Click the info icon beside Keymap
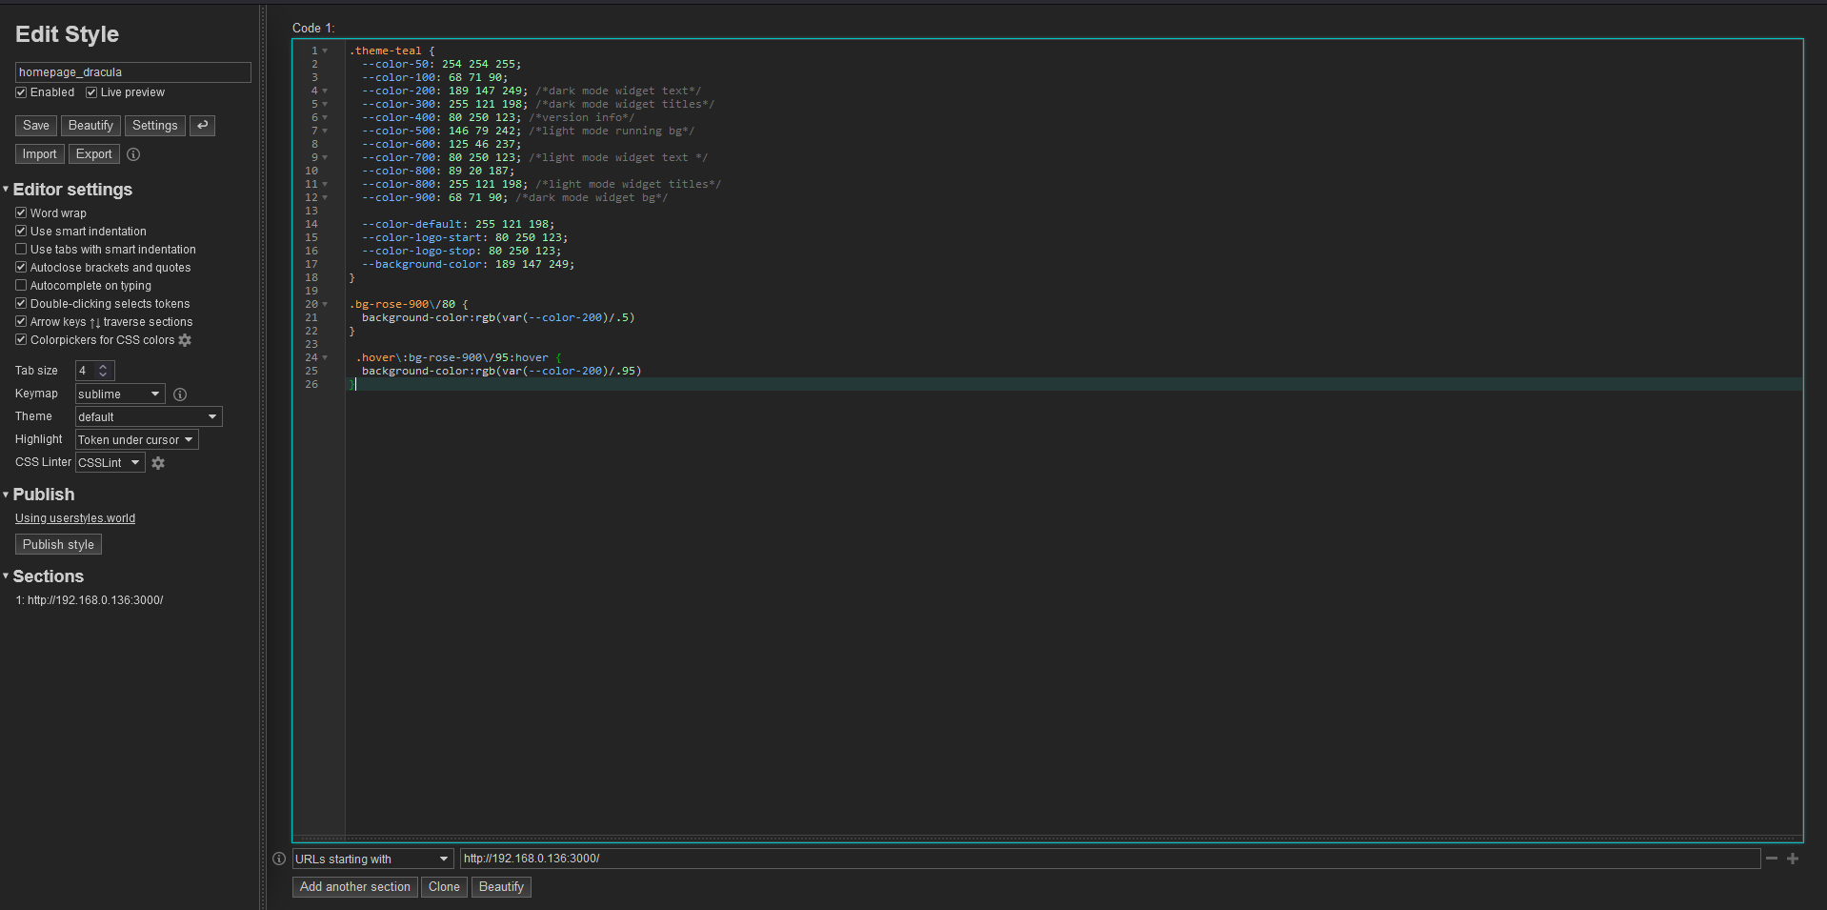 180,394
